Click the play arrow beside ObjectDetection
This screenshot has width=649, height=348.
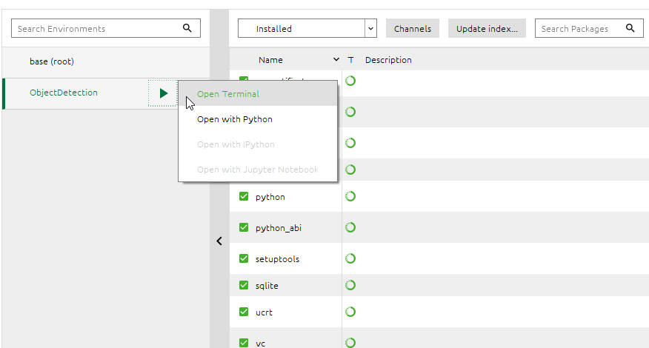click(x=164, y=93)
